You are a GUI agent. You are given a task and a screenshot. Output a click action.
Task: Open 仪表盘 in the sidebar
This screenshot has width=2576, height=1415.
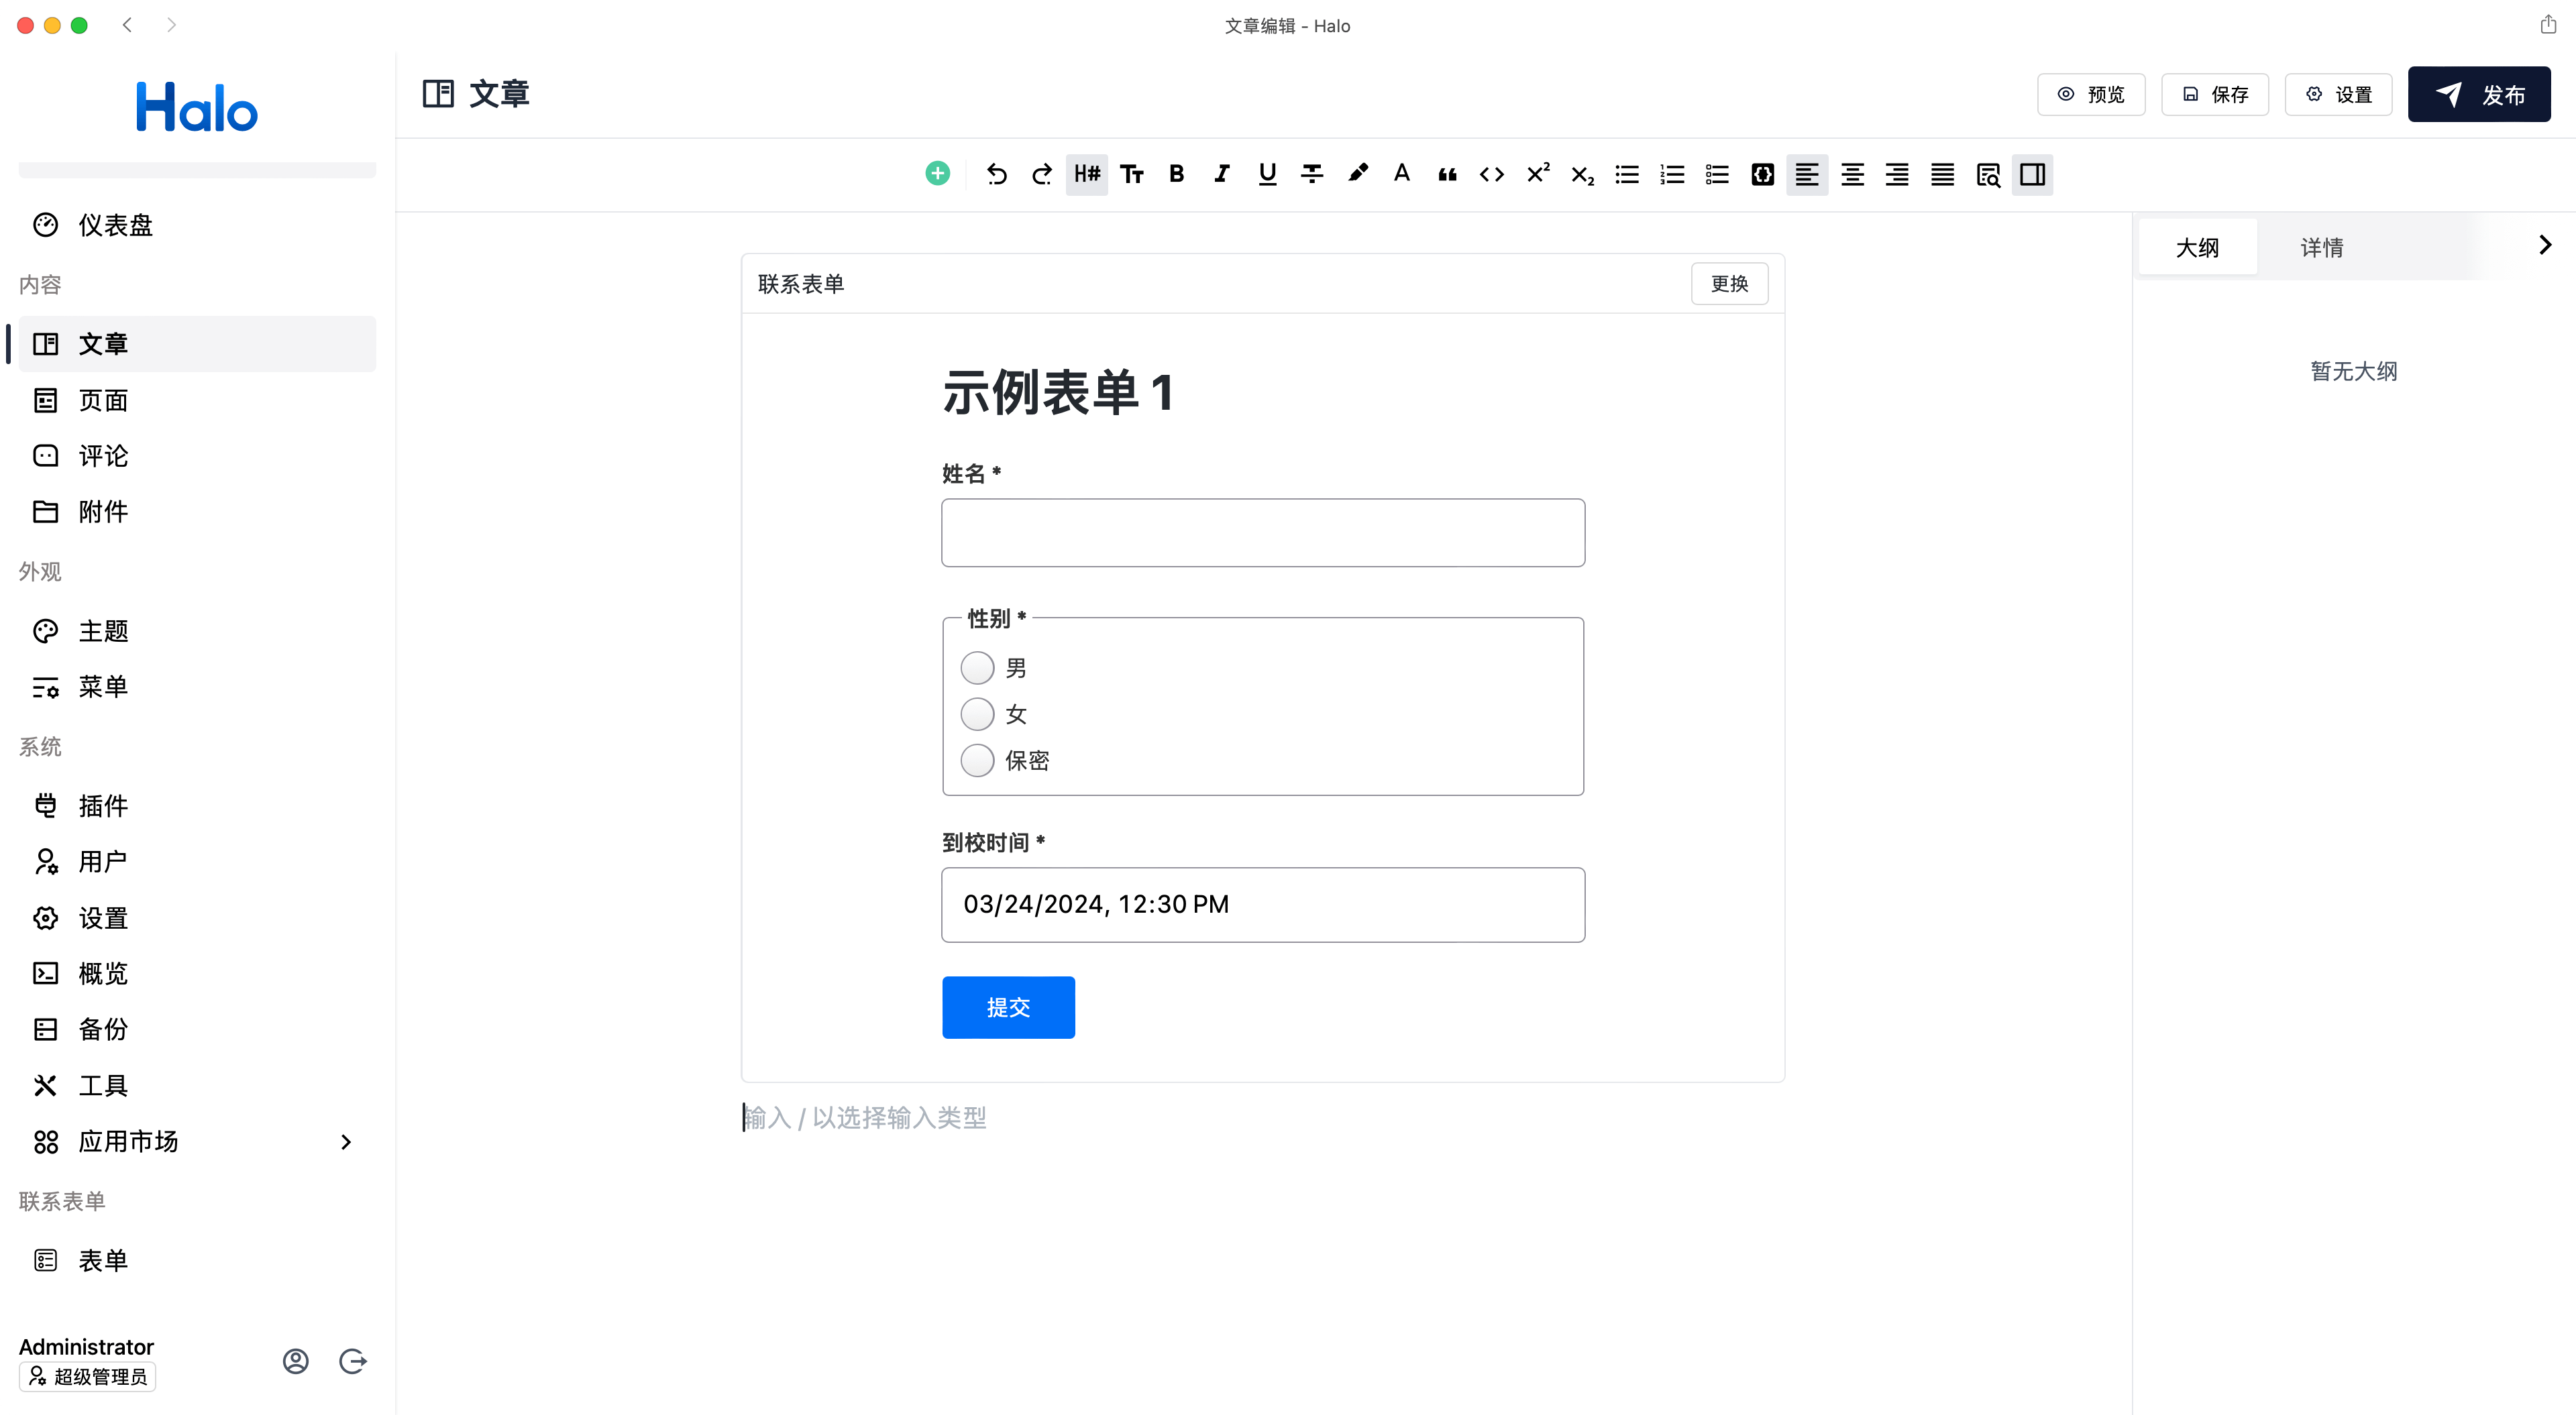pos(197,225)
